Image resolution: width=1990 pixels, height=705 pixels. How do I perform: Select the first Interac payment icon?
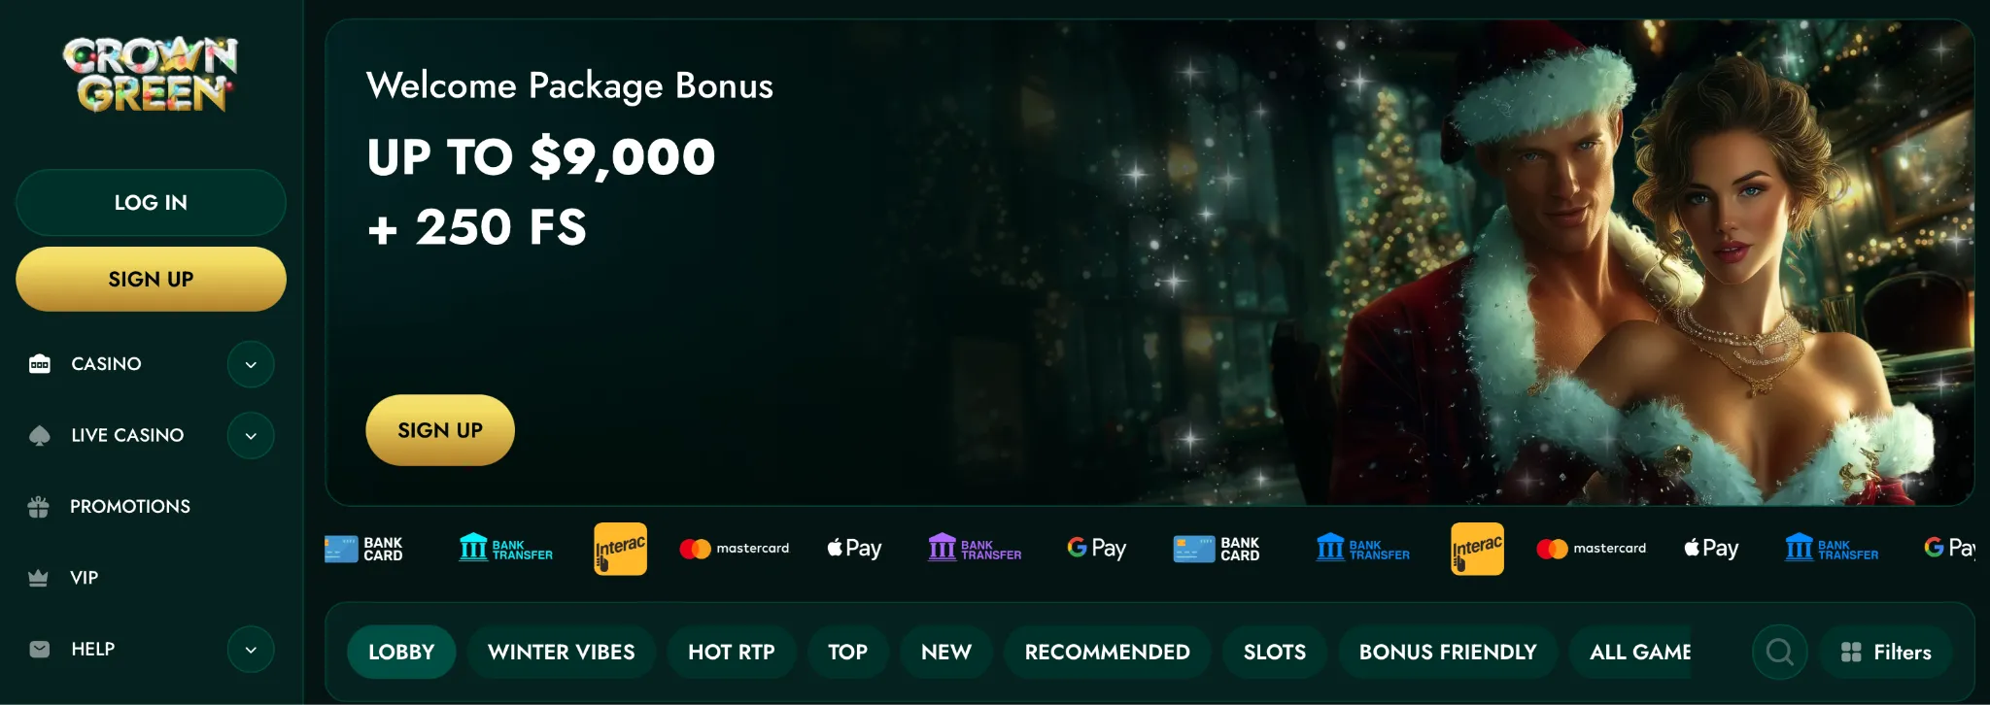click(x=620, y=549)
